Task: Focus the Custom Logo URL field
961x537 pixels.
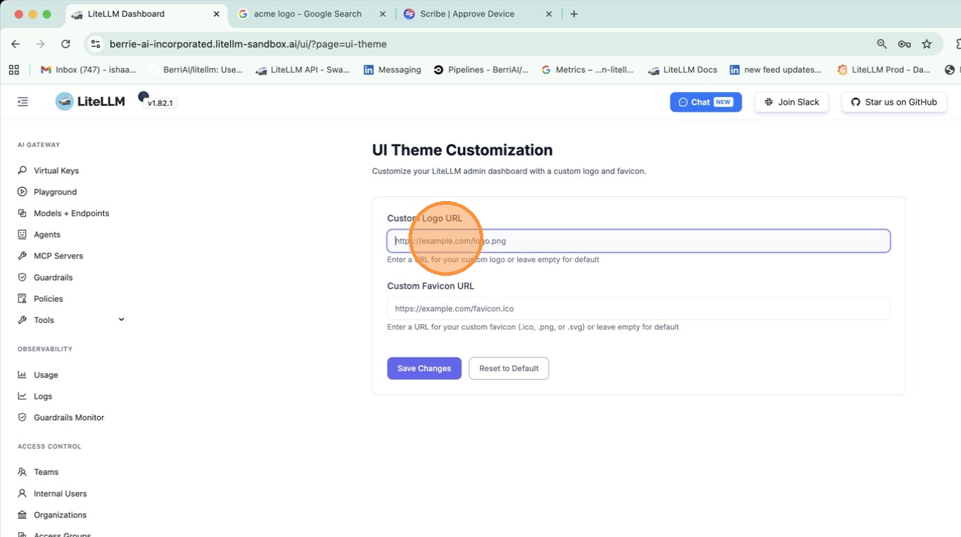Action: [x=638, y=241]
